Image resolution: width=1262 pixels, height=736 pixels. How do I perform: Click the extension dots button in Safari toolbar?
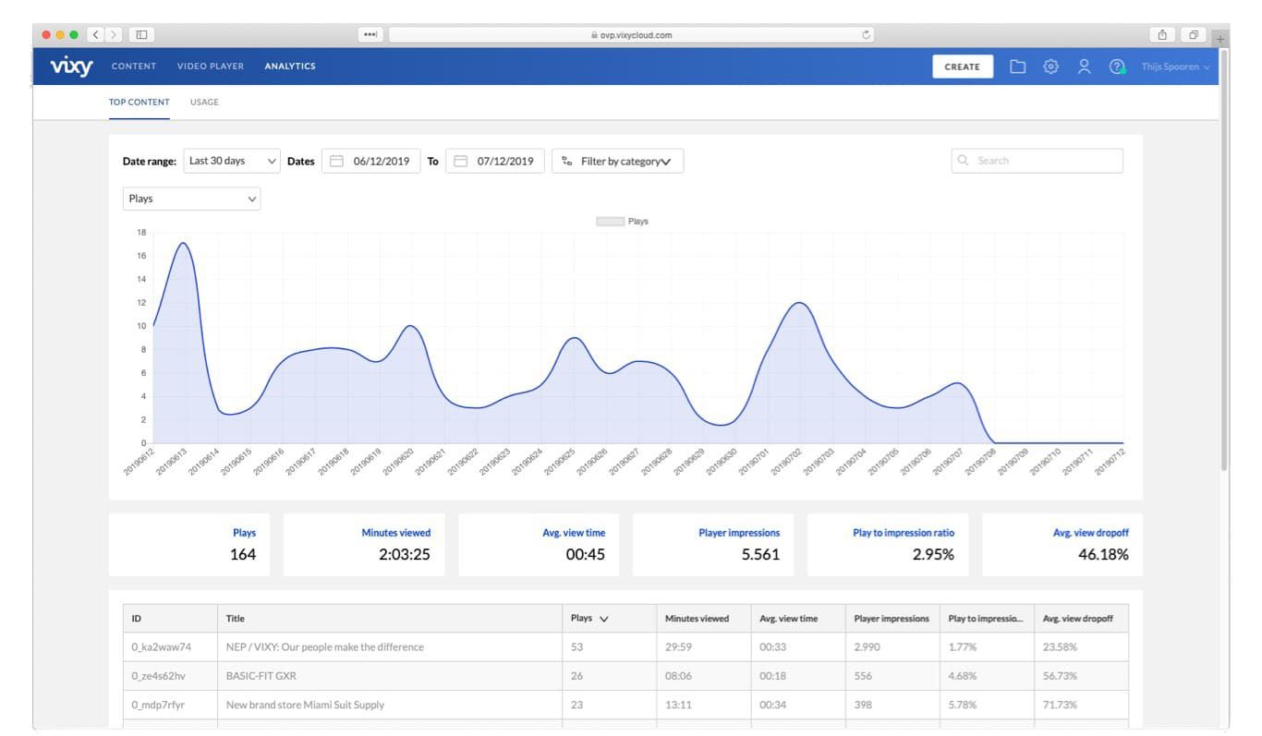tap(370, 35)
